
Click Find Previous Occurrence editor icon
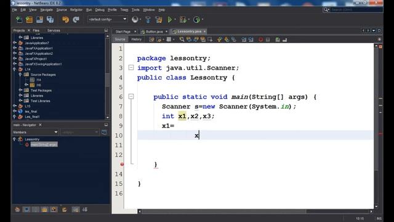coord(189,39)
